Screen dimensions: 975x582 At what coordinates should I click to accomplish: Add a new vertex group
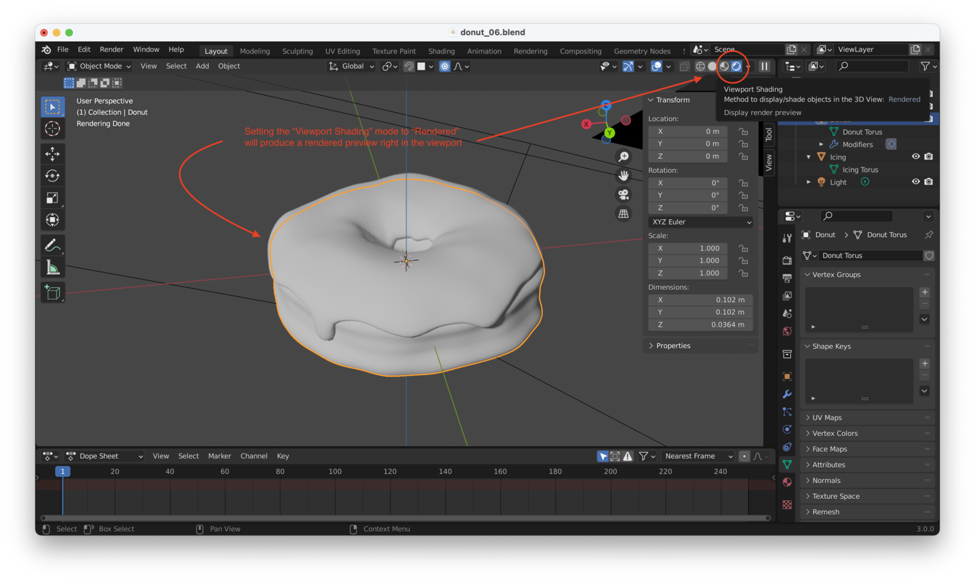point(924,292)
